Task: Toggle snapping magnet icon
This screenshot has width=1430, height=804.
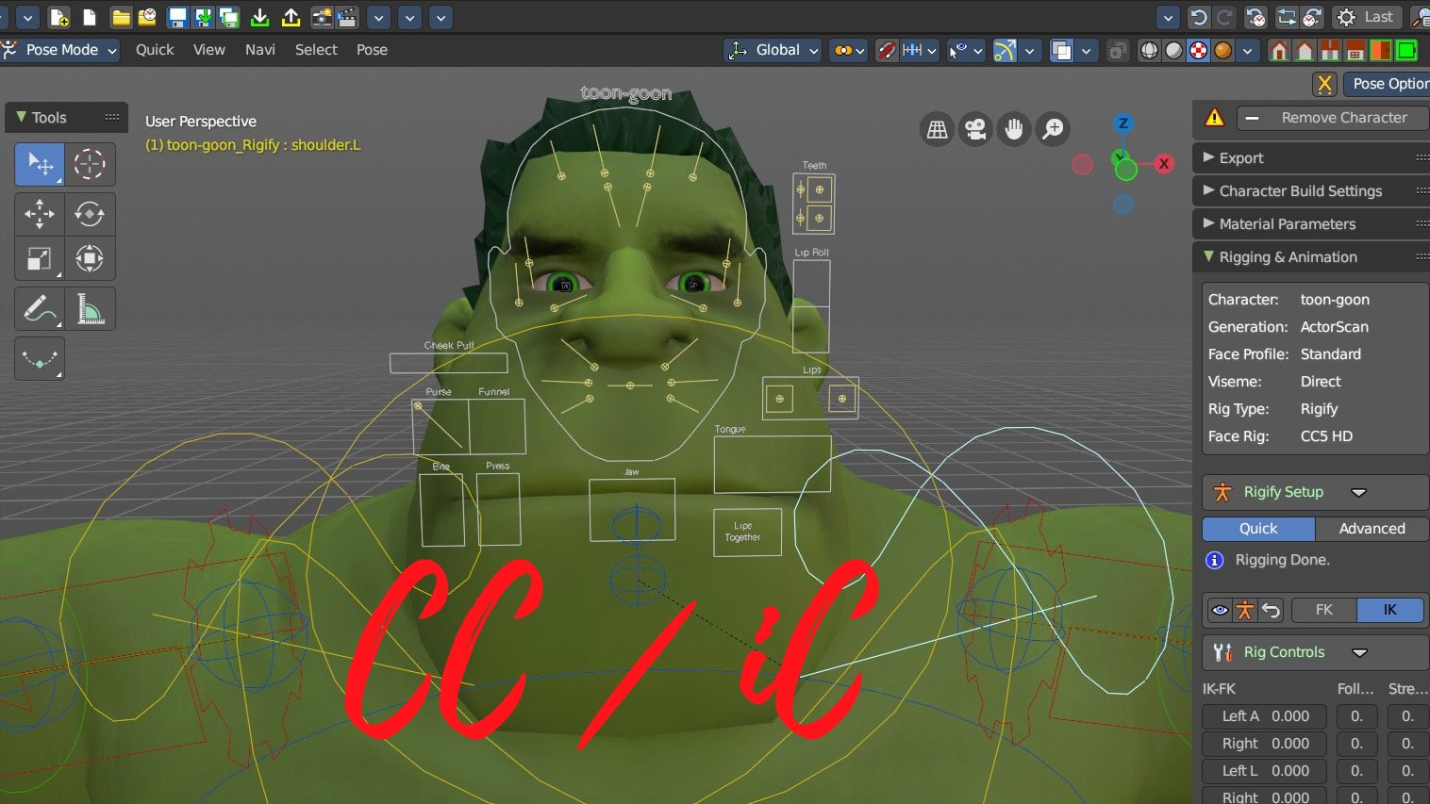Action: pos(887,50)
